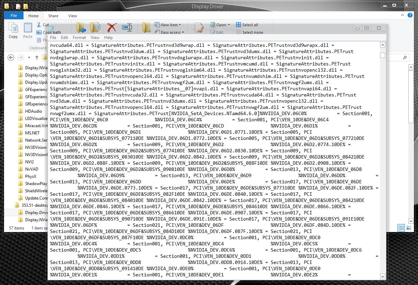Select the Update.Core folder

tap(33, 198)
